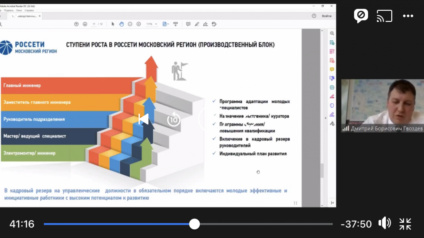Exit fullscreen with the collapse arrows icon
This screenshot has height=238, width=424.
(405, 224)
